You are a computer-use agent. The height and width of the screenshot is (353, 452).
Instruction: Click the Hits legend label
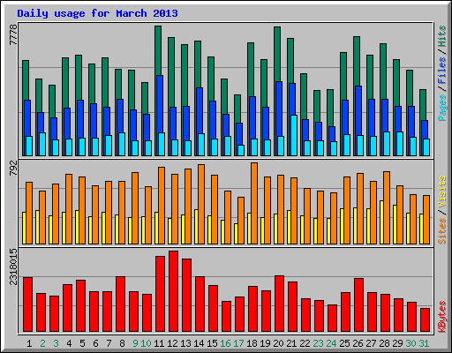tap(442, 36)
